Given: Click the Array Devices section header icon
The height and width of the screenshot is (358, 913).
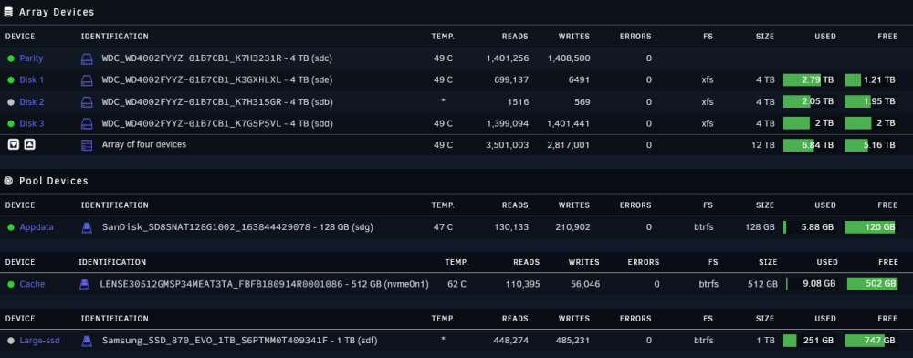Looking at the screenshot, I should 8,12.
